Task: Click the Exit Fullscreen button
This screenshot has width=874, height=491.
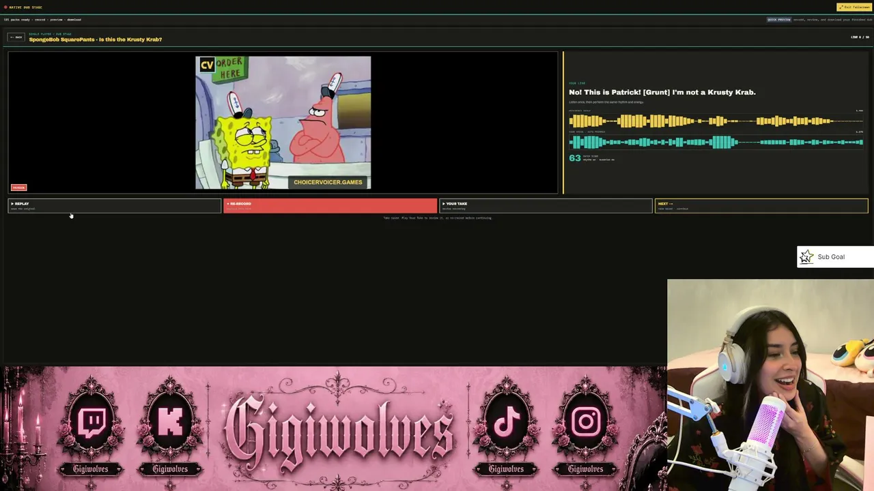Action: (854, 8)
